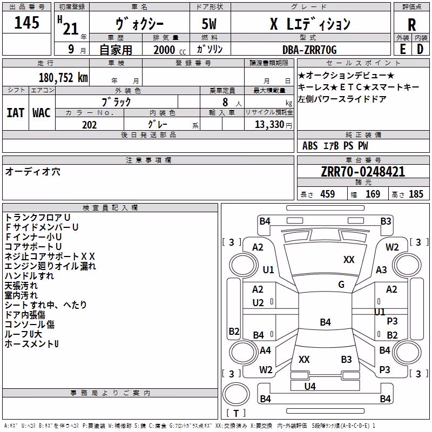Click the width value 169

click(x=373, y=194)
